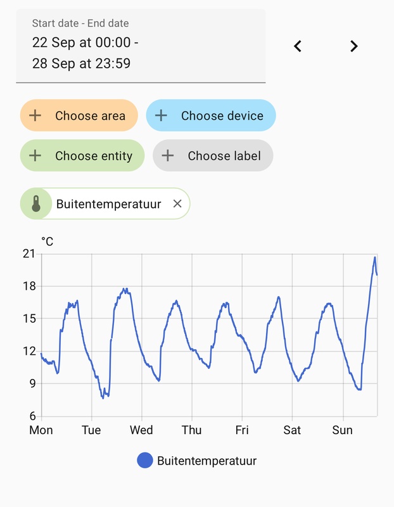Open the Choose device selector
Image resolution: width=394 pixels, height=507 pixels.
point(222,115)
